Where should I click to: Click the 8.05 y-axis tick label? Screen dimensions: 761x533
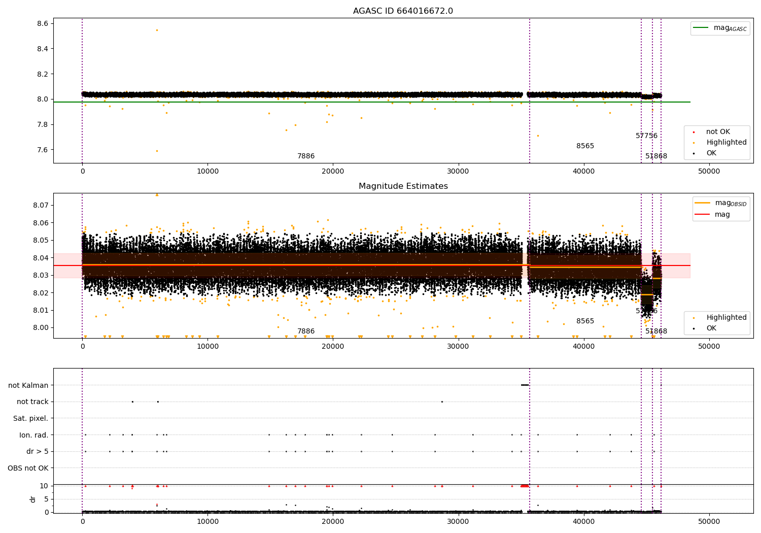click(41, 240)
